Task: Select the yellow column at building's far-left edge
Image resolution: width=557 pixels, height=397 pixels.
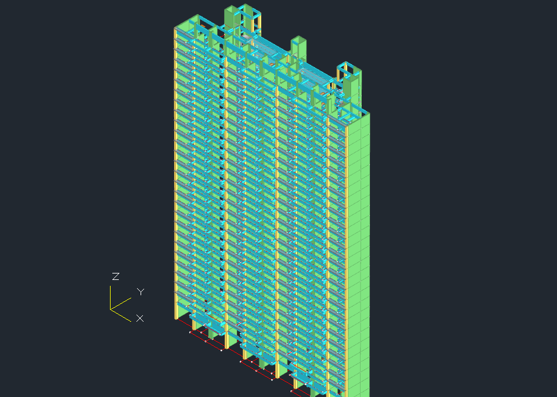Action: [x=176, y=176]
